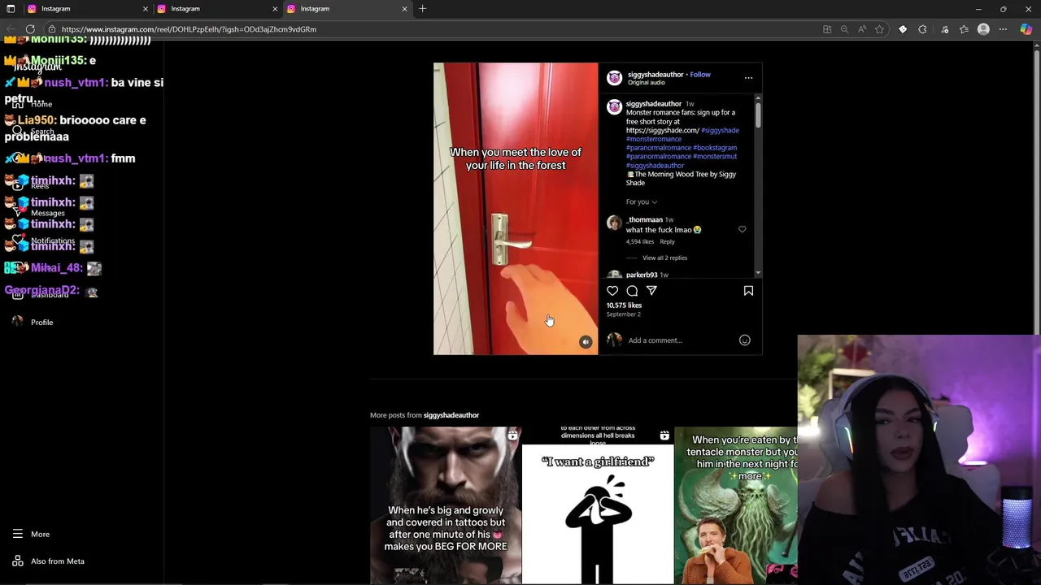Open the browser zoom magnifier icon
The image size is (1041, 585).
844,29
